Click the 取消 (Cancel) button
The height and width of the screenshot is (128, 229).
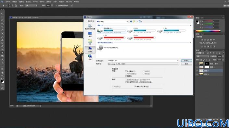click(187, 64)
